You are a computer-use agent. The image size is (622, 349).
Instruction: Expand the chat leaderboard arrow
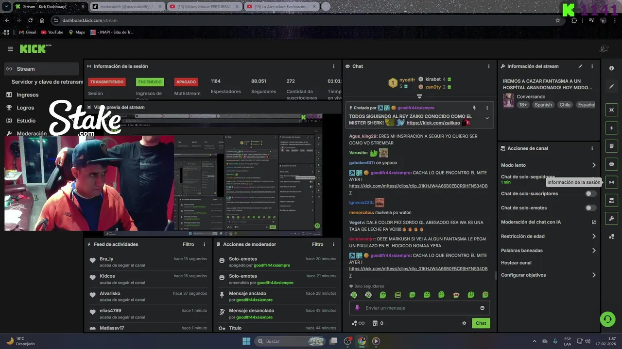click(x=419, y=96)
